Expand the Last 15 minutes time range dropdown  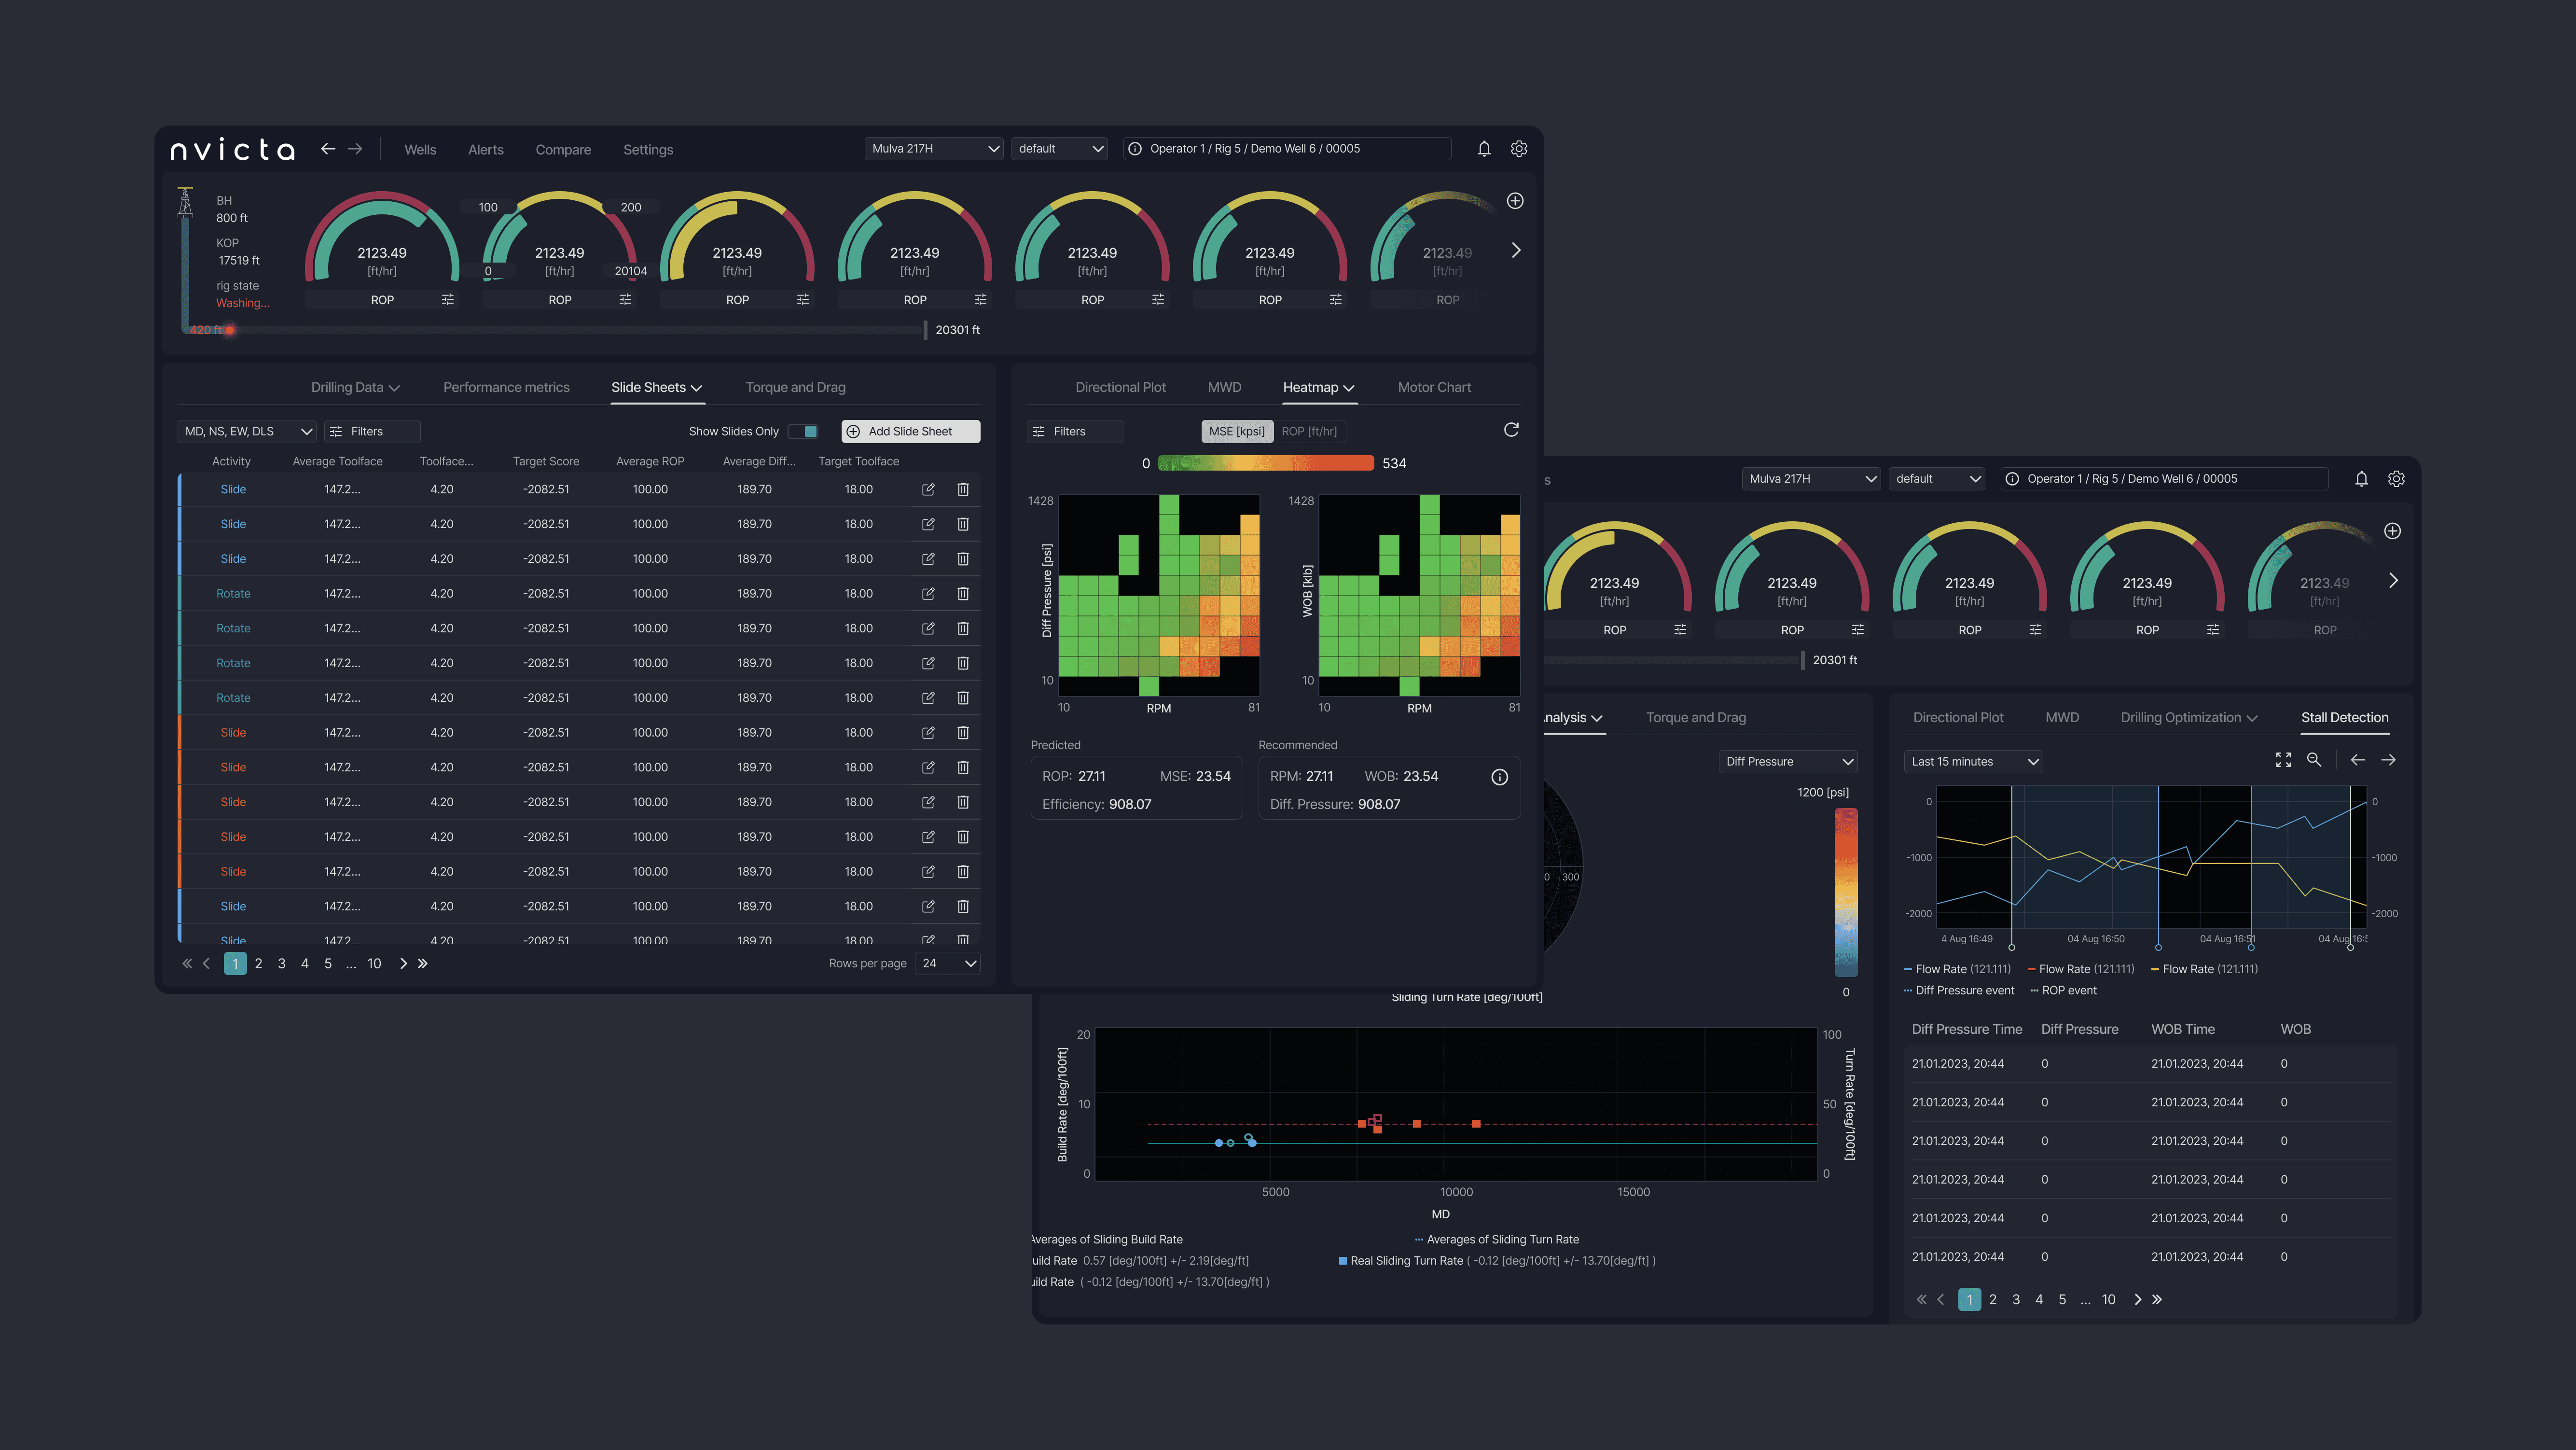click(1973, 762)
